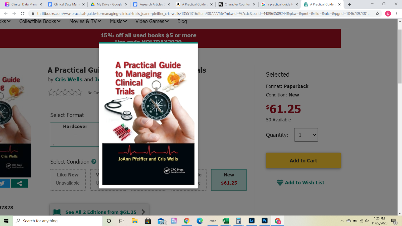Bookmark this page with the star icon
Screen dimensions: 402x226
coord(377,14)
